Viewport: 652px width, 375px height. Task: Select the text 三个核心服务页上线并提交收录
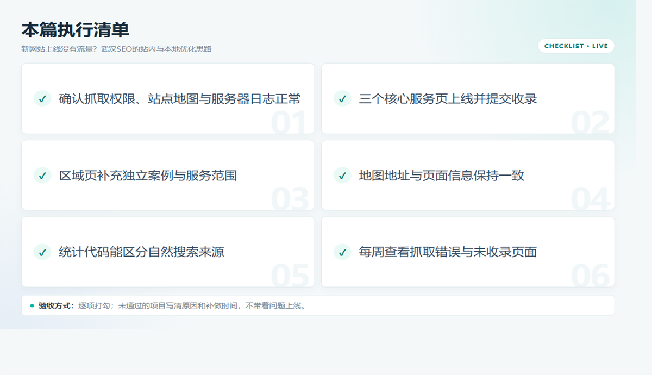(448, 99)
